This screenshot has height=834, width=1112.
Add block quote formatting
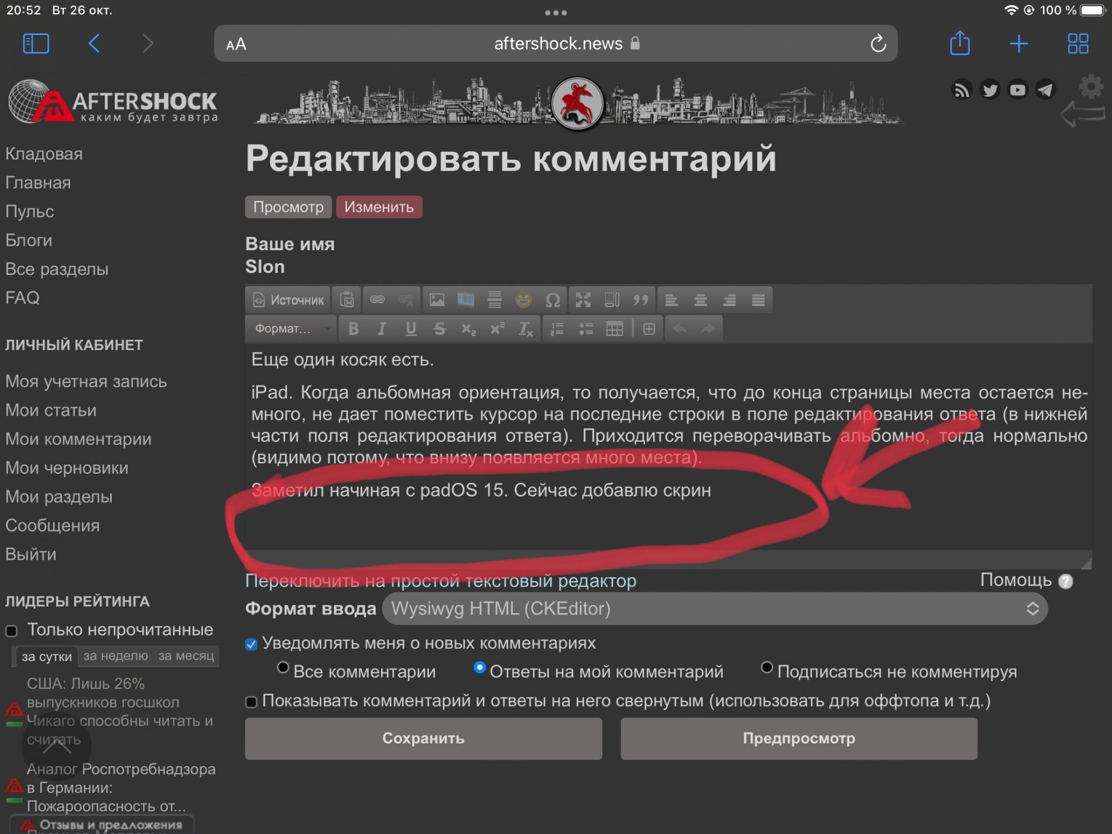click(641, 300)
